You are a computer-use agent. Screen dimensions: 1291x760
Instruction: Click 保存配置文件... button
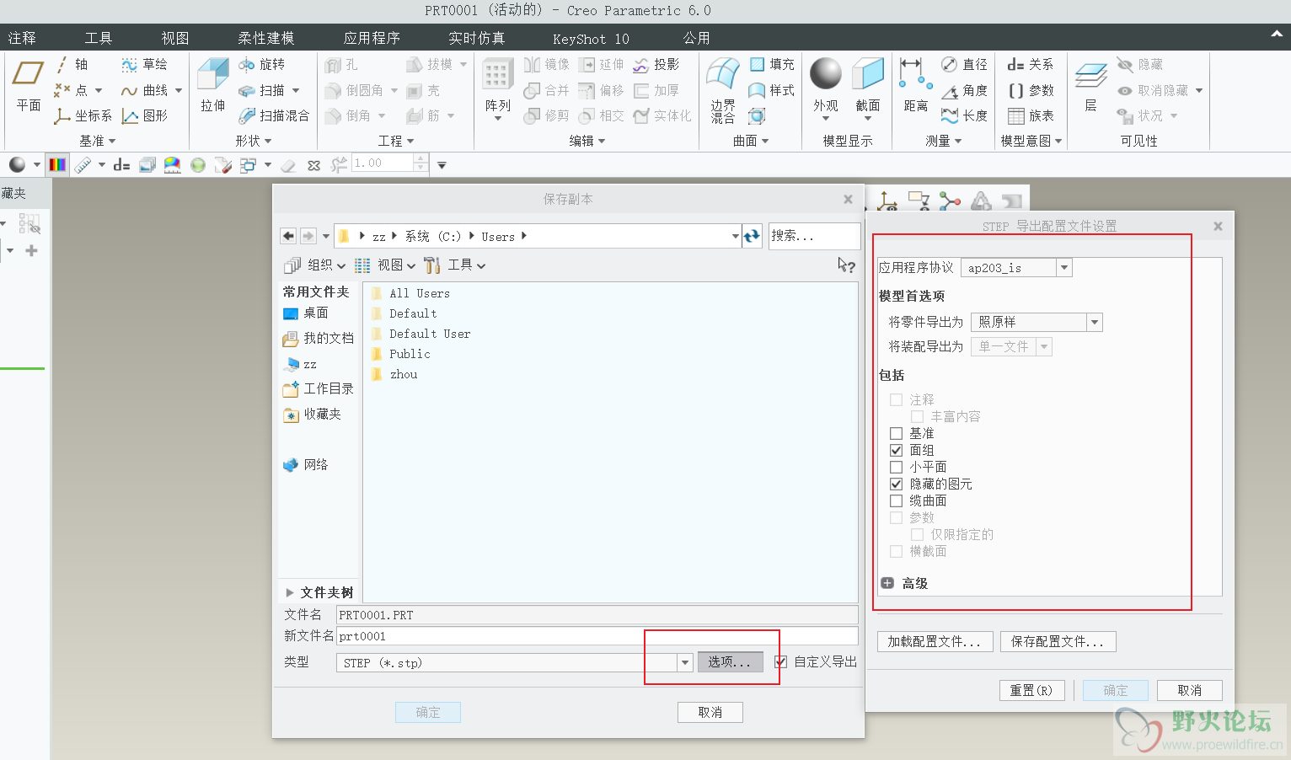point(1058,642)
